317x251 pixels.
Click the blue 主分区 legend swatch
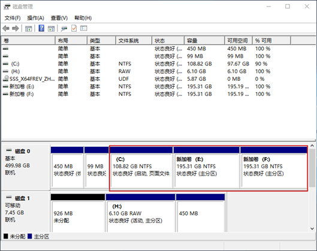30,236
